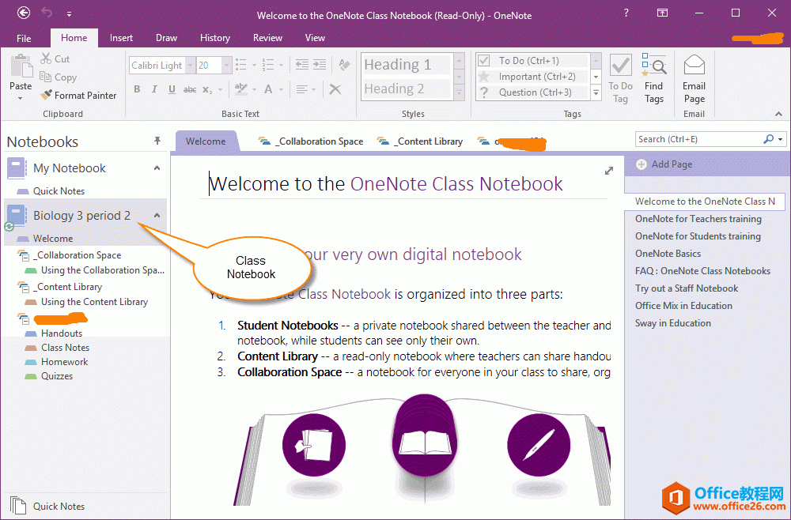791x520 pixels.
Task: Open the font size dropdown
Action: [226, 65]
